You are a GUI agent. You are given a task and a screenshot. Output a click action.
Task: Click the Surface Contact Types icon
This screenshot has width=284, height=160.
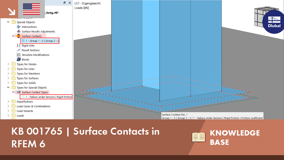[19, 92]
